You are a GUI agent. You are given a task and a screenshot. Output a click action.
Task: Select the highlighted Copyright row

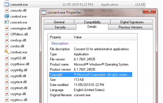(x=91, y=75)
